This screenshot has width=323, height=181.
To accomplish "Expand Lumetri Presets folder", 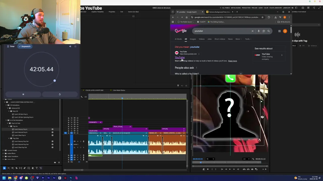I will [3, 150].
